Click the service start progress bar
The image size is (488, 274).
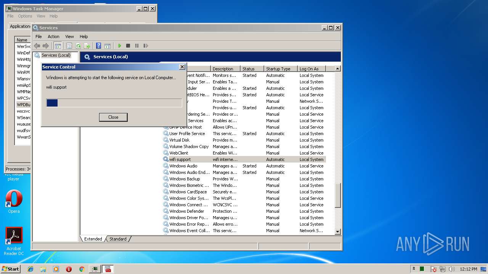pos(114,103)
